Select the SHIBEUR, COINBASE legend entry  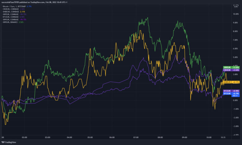pyautogui.click(x=11, y=11)
